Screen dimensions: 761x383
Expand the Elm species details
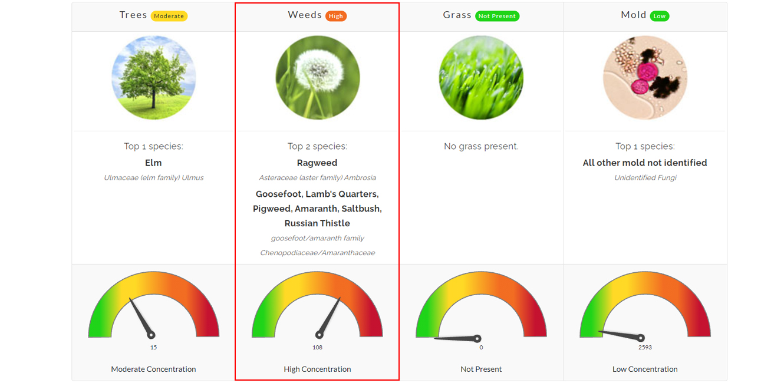click(x=153, y=163)
